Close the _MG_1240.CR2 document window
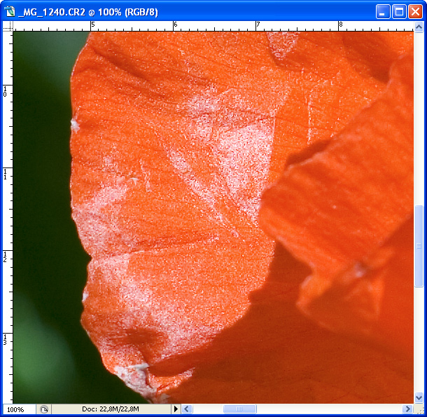Viewport: 427px width, 417px height. point(415,12)
